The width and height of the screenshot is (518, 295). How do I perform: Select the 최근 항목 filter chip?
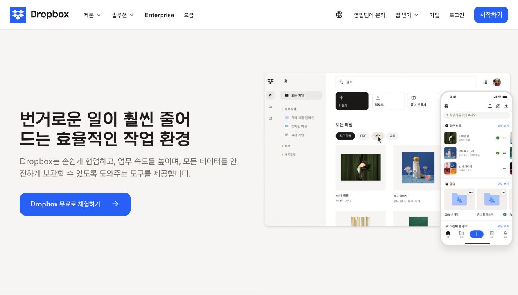(x=345, y=136)
